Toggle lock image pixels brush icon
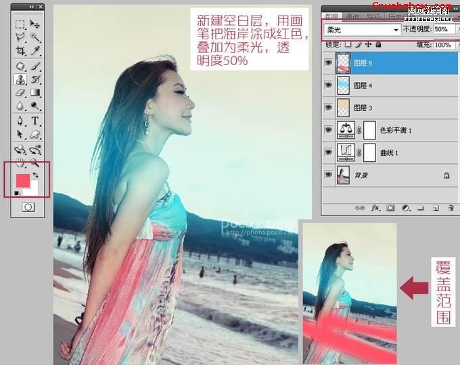Viewport: 460px width, 365px height. pos(359,45)
